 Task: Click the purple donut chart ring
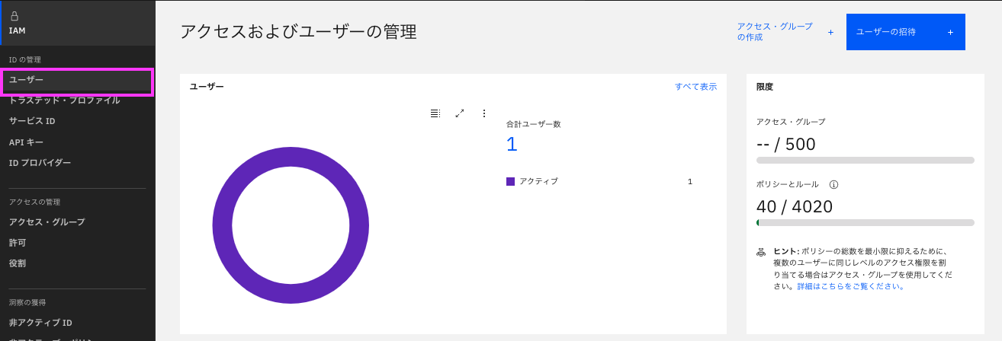click(222, 227)
